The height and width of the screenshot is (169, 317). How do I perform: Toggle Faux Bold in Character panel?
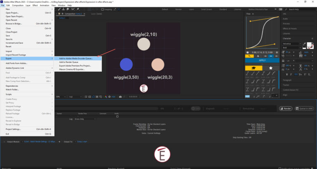287,74
